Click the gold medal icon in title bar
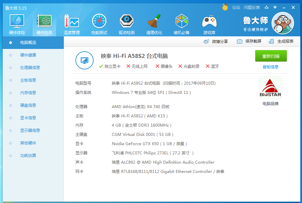Image resolution: width=302 pixels, height=203 pixels. coord(225,7)
